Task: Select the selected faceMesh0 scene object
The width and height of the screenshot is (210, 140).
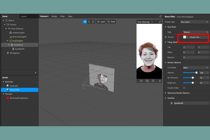Action: click(x=20, y=45)
